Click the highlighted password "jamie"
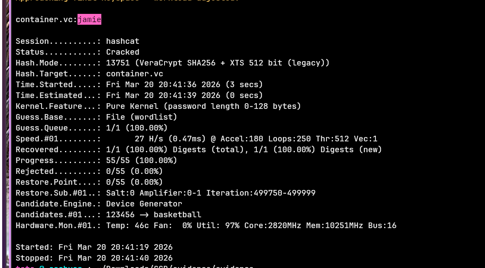 [89, 20]
